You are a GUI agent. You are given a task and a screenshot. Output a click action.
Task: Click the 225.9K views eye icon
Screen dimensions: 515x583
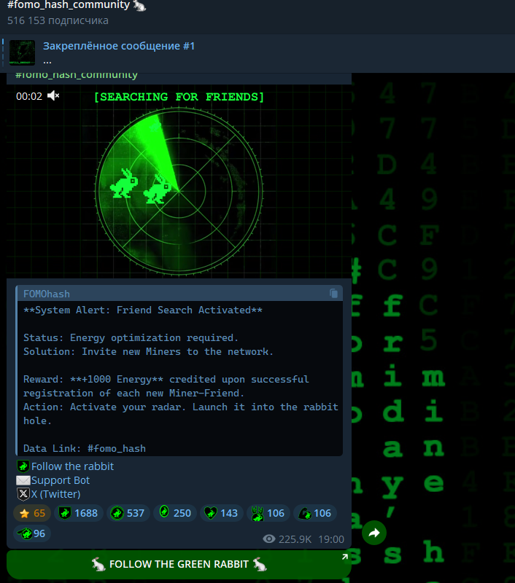click(x=269, y=539)
